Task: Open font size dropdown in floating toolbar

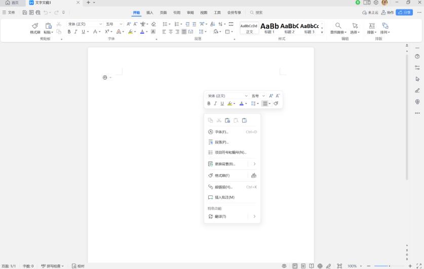Action: point(263,96)
